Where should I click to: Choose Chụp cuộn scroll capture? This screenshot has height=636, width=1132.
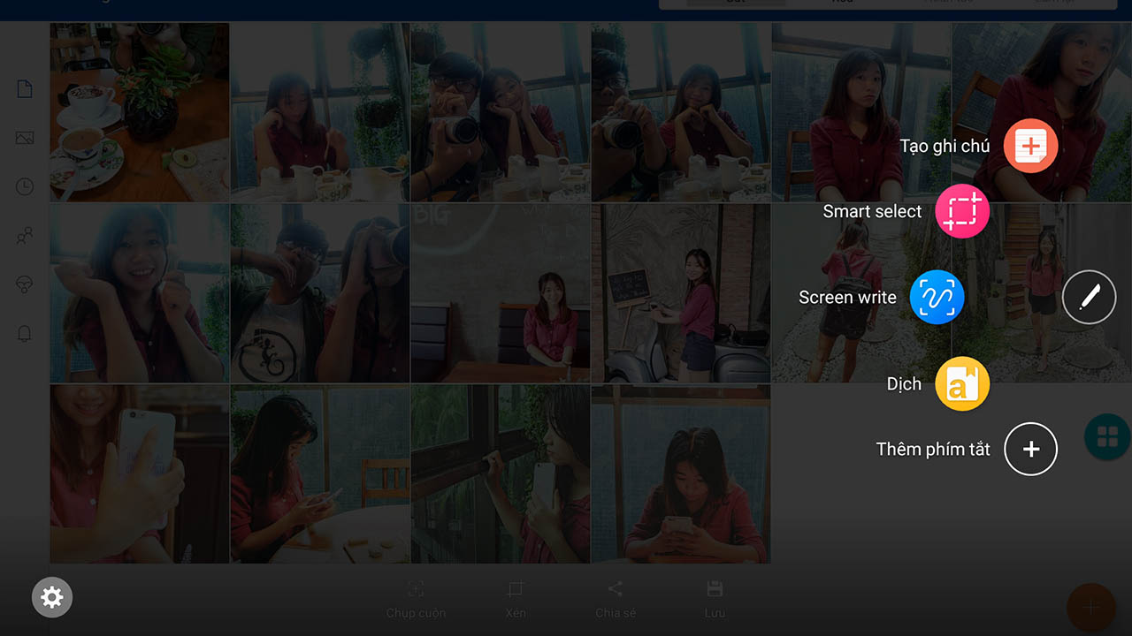pyautogui.click(x=416, y=601)
